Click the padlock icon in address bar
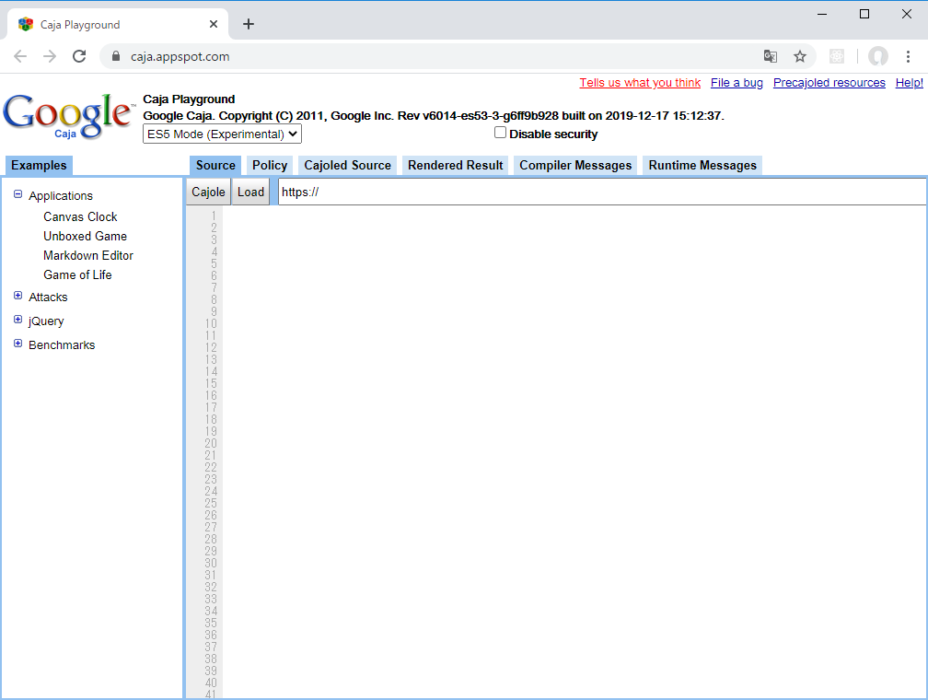Image resolution: width=928 pixels, height=700 pixels. pos(114,56)
